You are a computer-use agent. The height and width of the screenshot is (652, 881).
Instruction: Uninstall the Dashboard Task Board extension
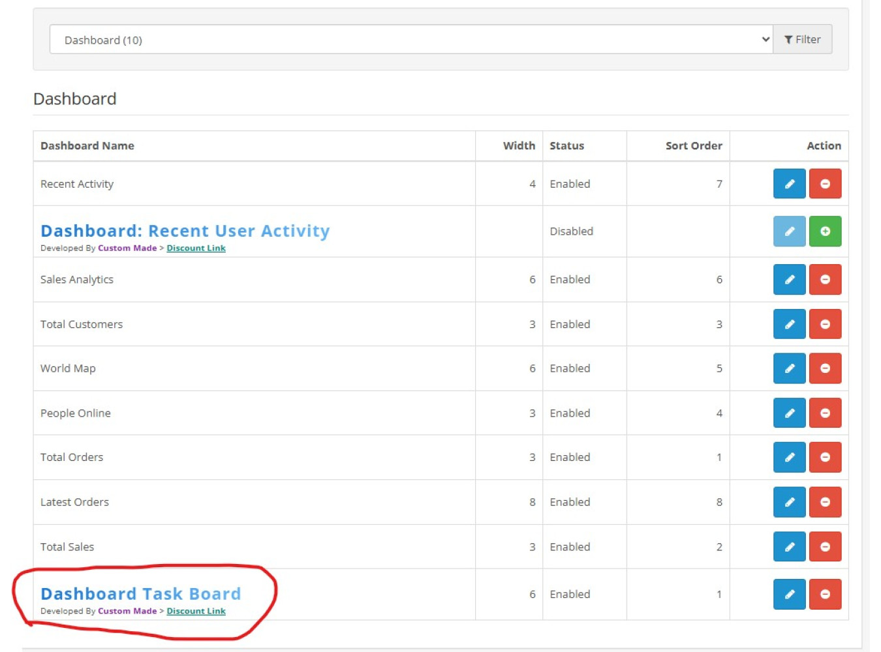(x=825, y=594)
